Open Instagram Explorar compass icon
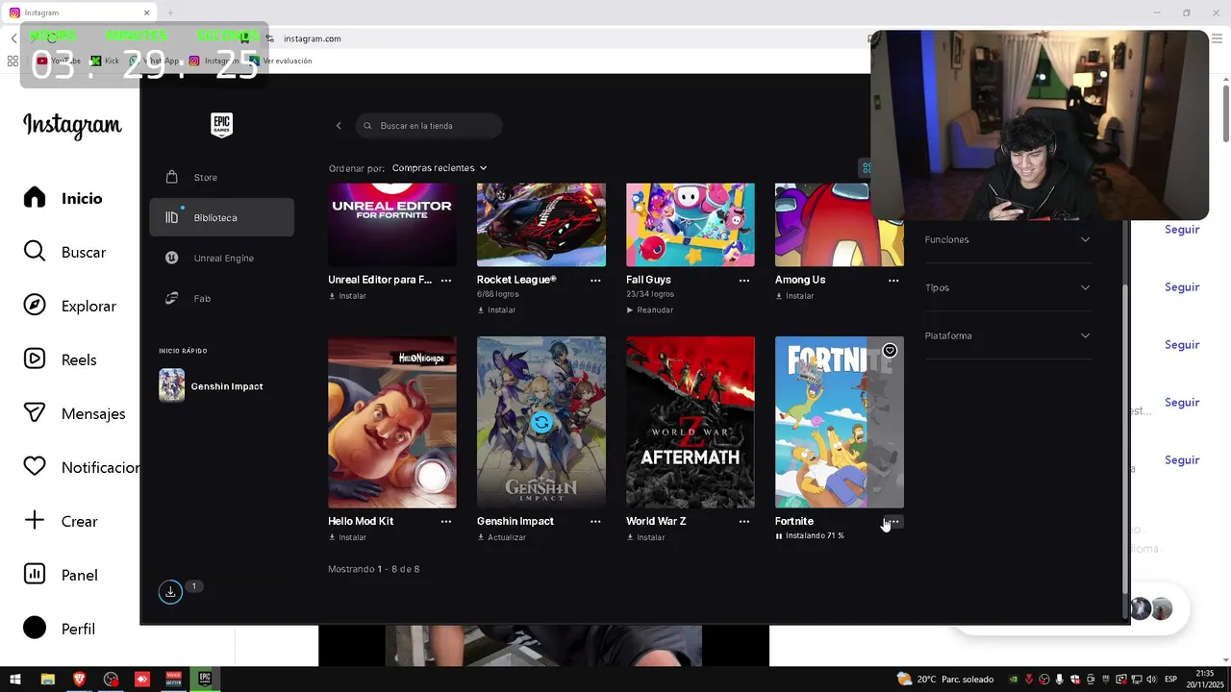The height and width of the screenshot is (692, 1231). point(35,306)
